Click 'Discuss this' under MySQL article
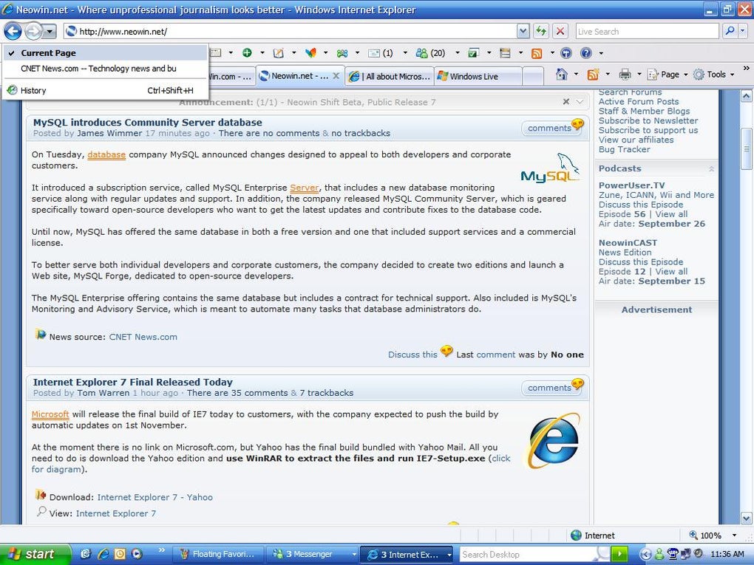Viewport: 754px width, 565px height. (412, 355)
